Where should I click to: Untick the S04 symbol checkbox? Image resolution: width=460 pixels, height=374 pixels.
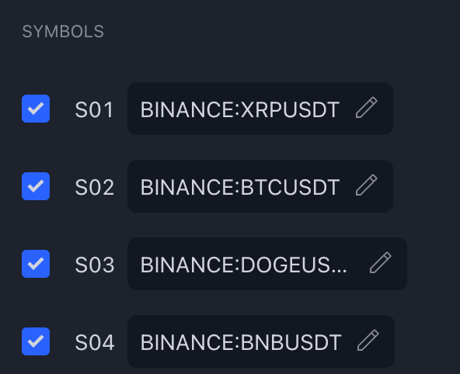(x=36, y=341)
